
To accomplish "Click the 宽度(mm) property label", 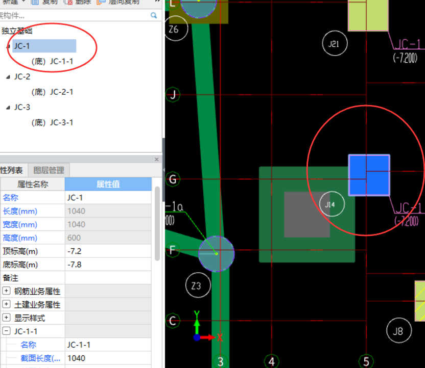I will click(x=20, y=224).
